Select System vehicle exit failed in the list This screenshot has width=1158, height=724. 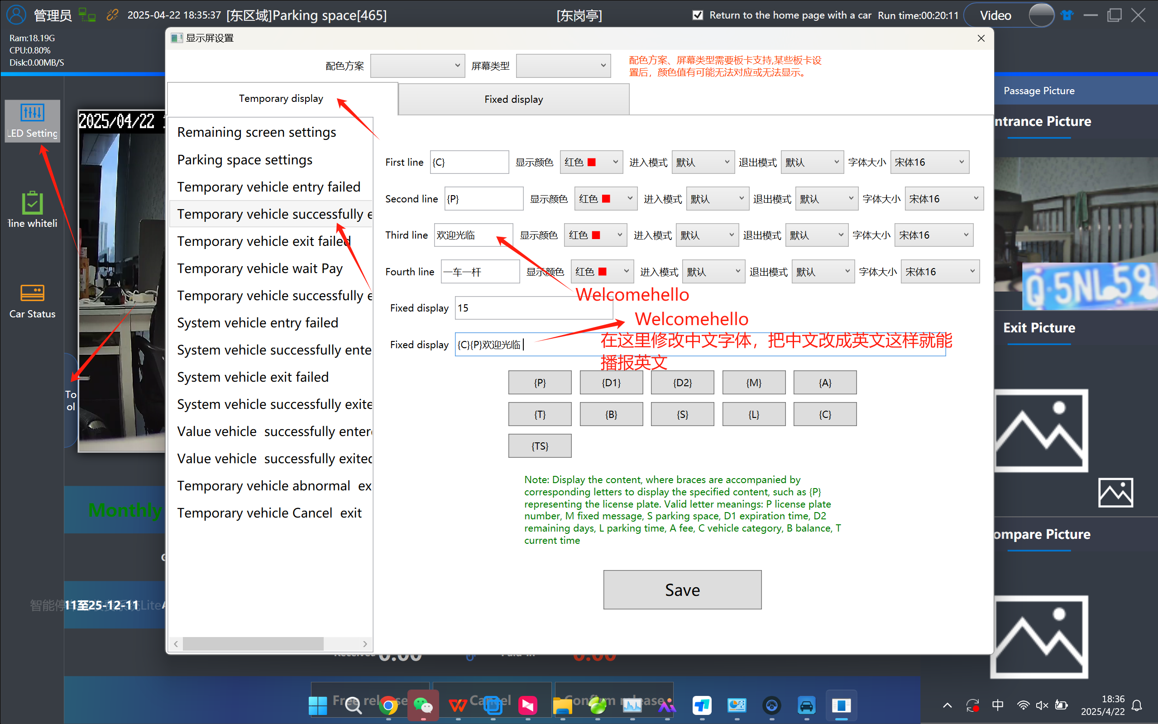tap(270, 377)
